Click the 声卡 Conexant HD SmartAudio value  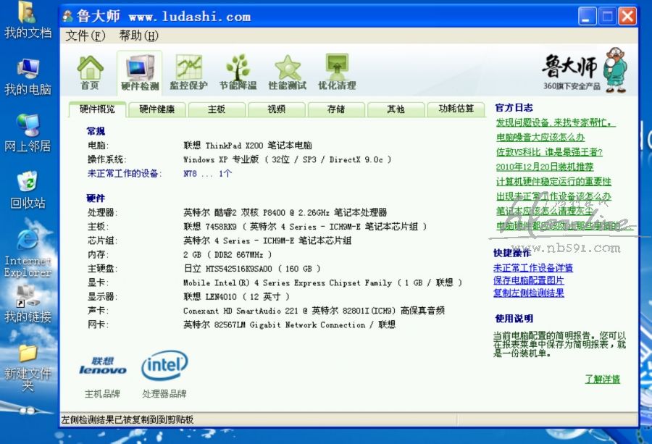tap(314, 311)
